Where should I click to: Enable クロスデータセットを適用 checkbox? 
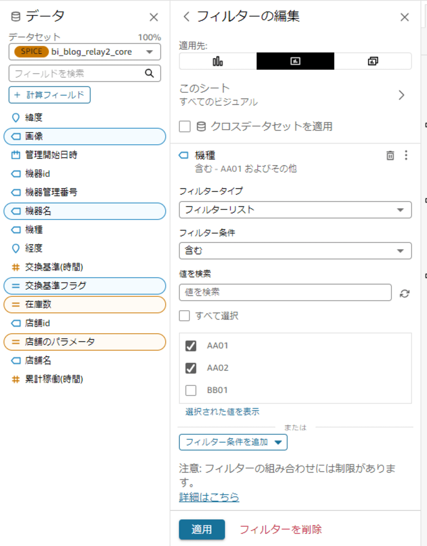185,127
